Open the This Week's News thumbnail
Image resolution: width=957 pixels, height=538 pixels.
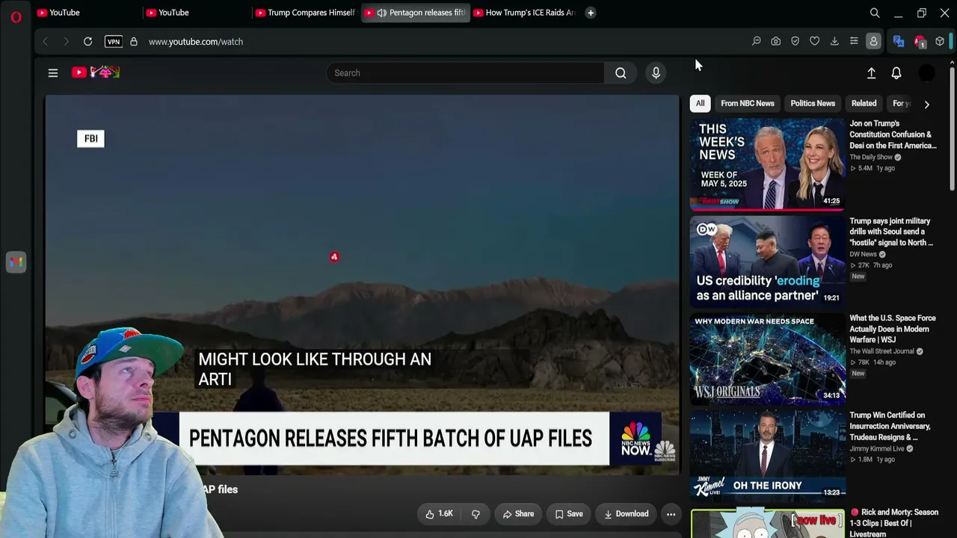coord(767,164)
